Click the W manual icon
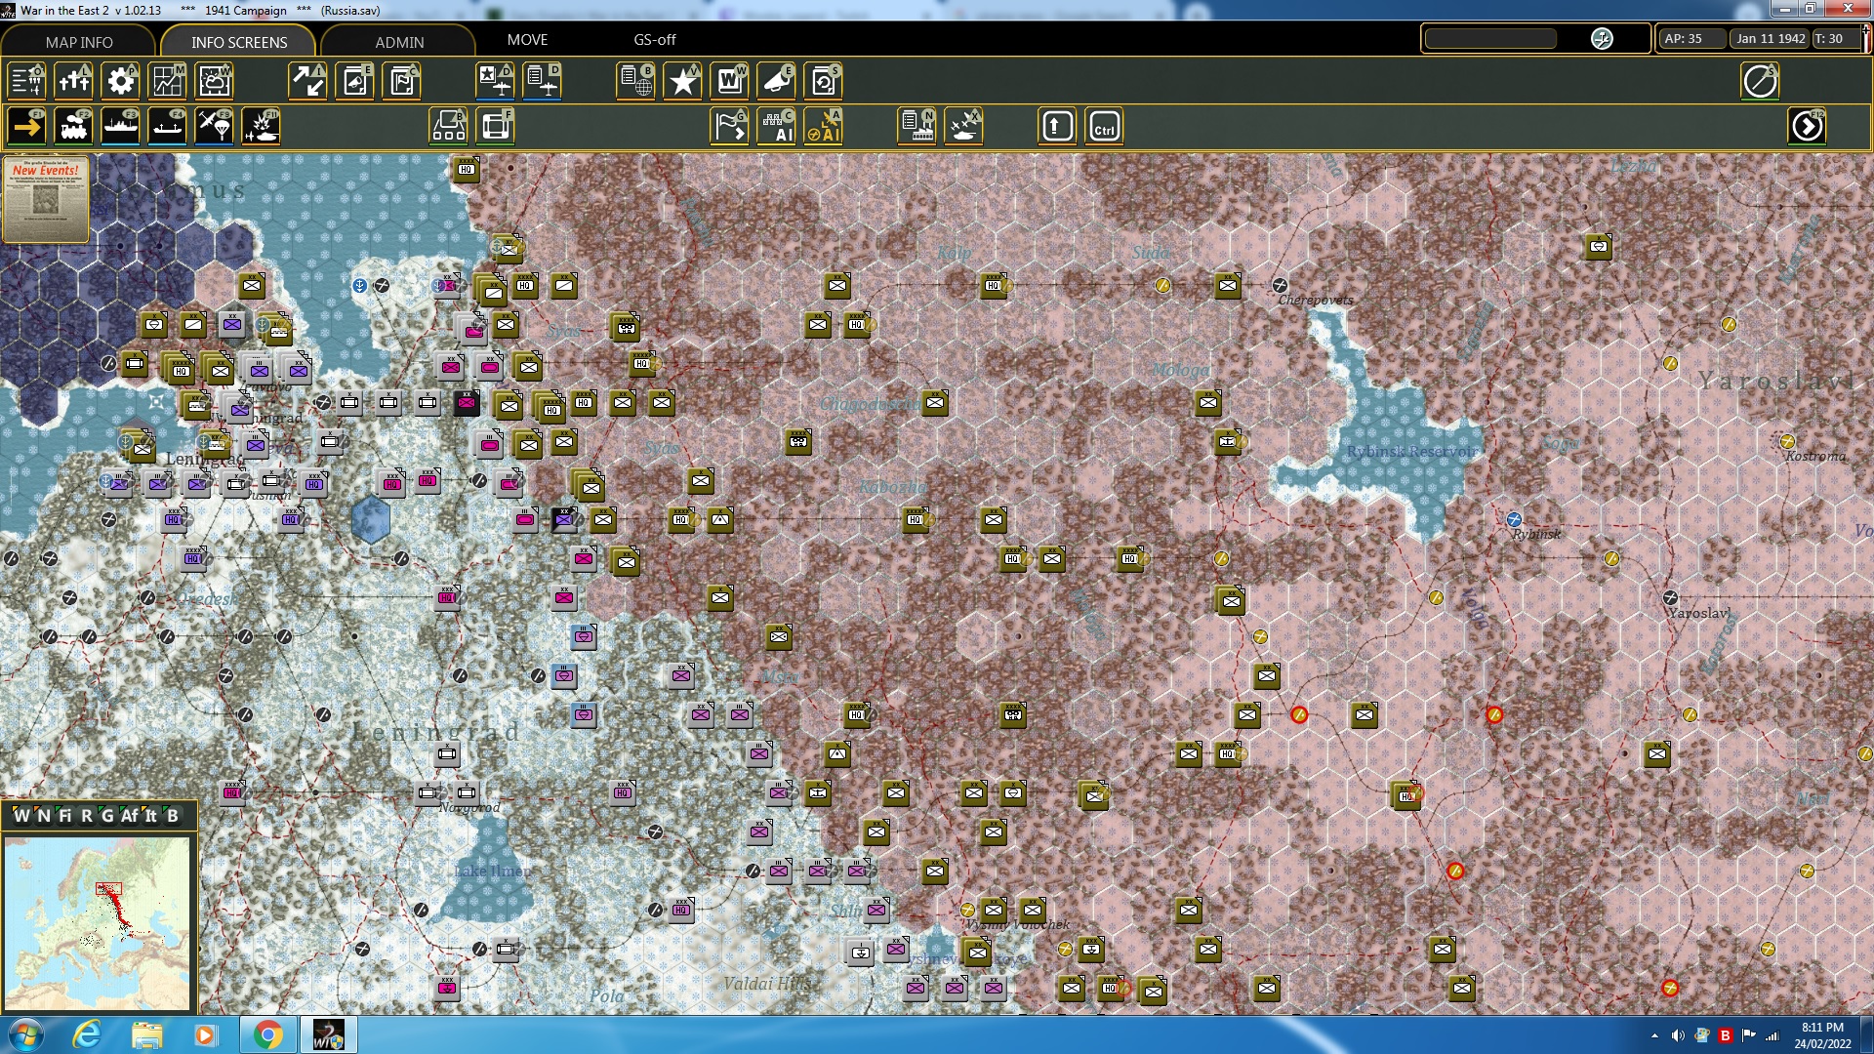This screenshot has height=1054, width=1874. click(729, 81)
